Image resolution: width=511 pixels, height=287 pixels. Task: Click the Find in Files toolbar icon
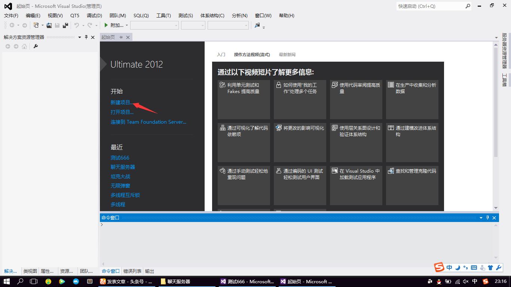tap(257, 25)
